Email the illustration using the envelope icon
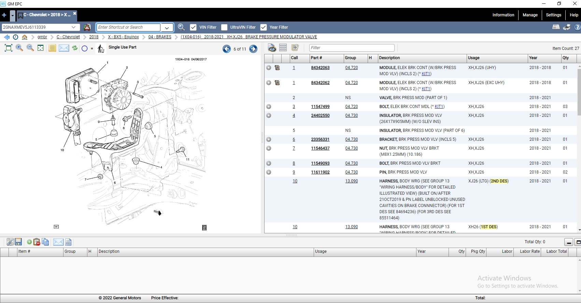This screenshot has height=303, width=581. point(64,48)
